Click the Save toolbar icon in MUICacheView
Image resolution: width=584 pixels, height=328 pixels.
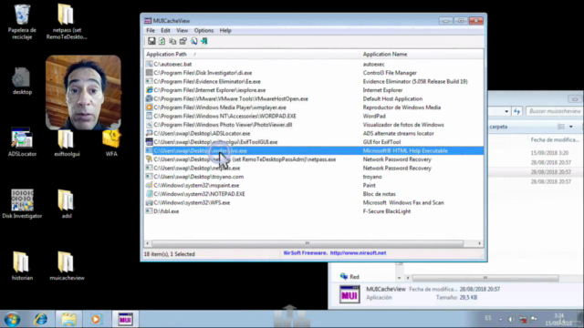point(151,41)
